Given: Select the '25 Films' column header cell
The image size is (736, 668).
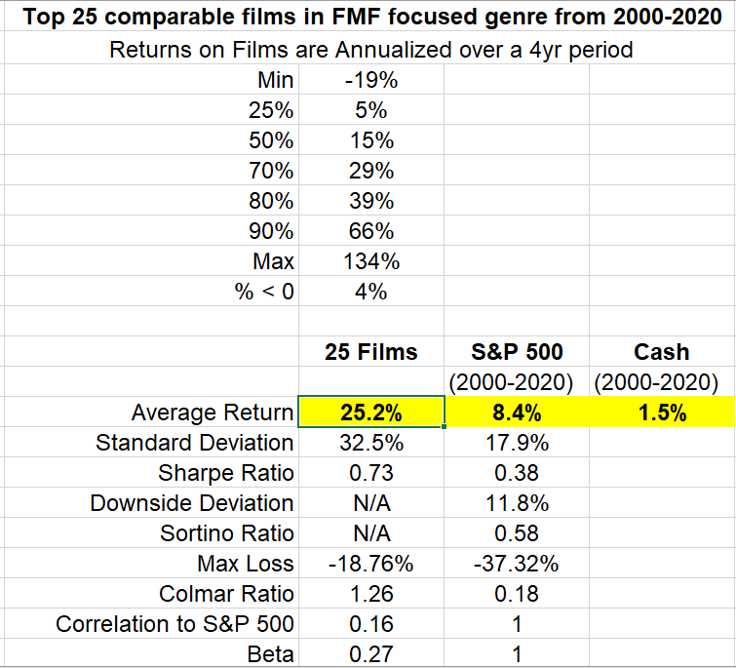Looking at the screenshot, I should click(x=370, y=352).
